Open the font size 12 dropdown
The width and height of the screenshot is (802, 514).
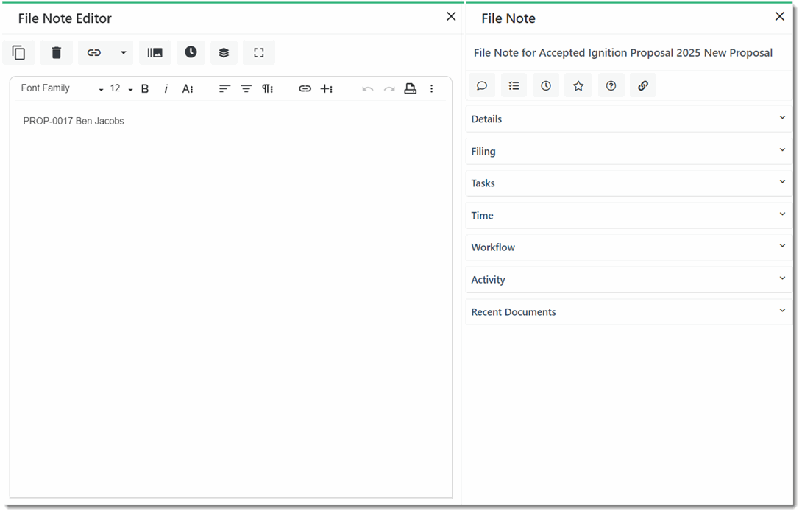[x=121, y=88]
